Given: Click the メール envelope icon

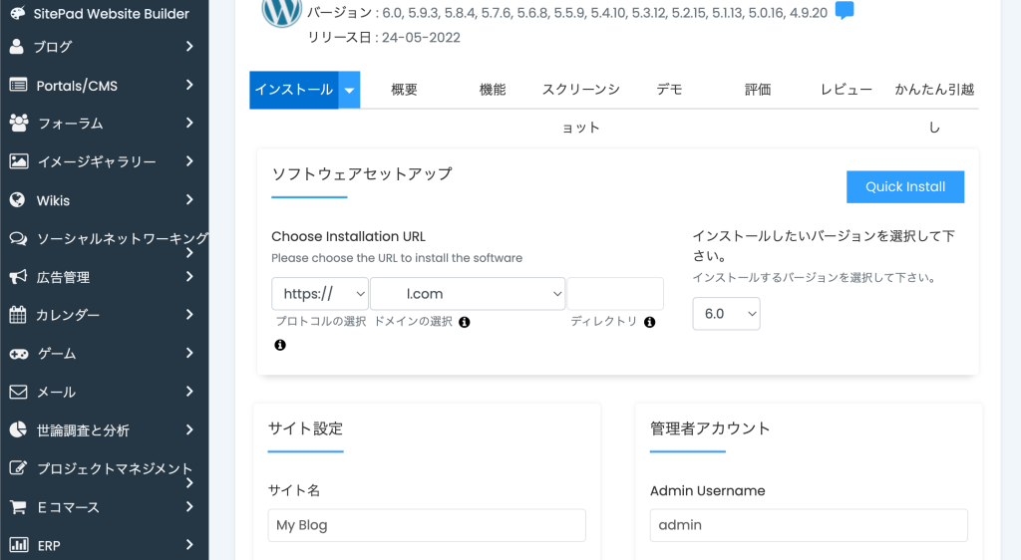Looking at the screenshot, I should click(x=18, y=392).
